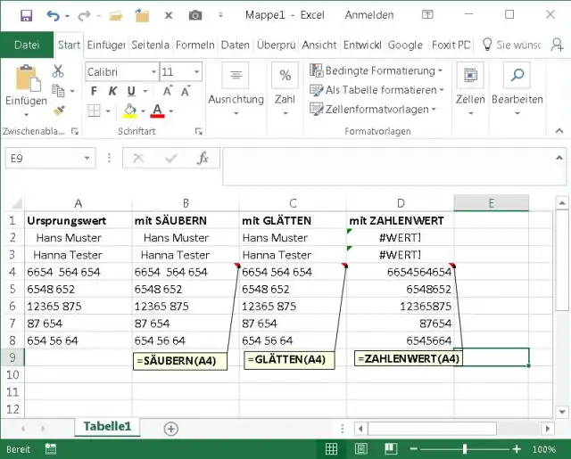The width and height of the screenshot is (571, 459).
Task: Click the Save icon in quick access toolbar
Action: [26, 15]
